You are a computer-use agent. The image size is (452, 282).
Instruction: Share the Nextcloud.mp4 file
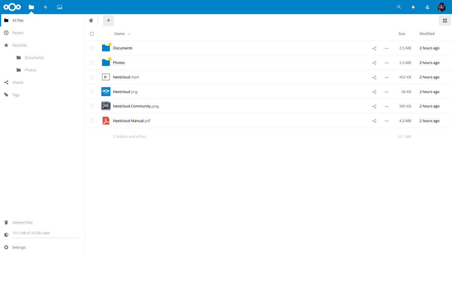(x=374, y=77)
